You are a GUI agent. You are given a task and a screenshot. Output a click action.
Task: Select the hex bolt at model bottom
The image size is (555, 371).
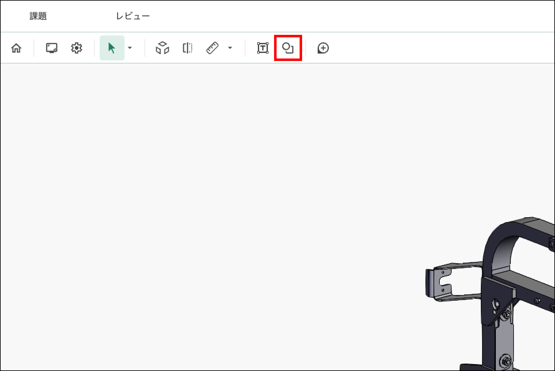point(506,362)
